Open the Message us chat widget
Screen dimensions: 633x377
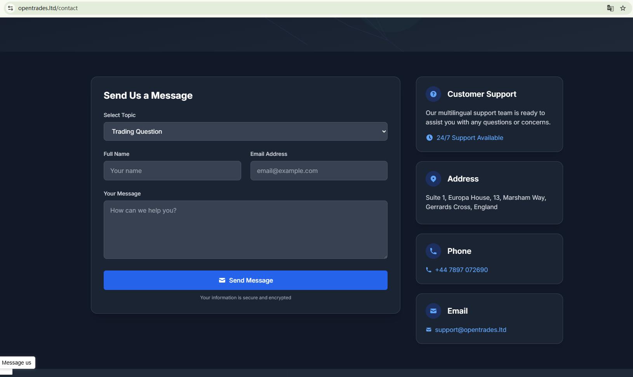pyautogui.click(x=17, y=363)
